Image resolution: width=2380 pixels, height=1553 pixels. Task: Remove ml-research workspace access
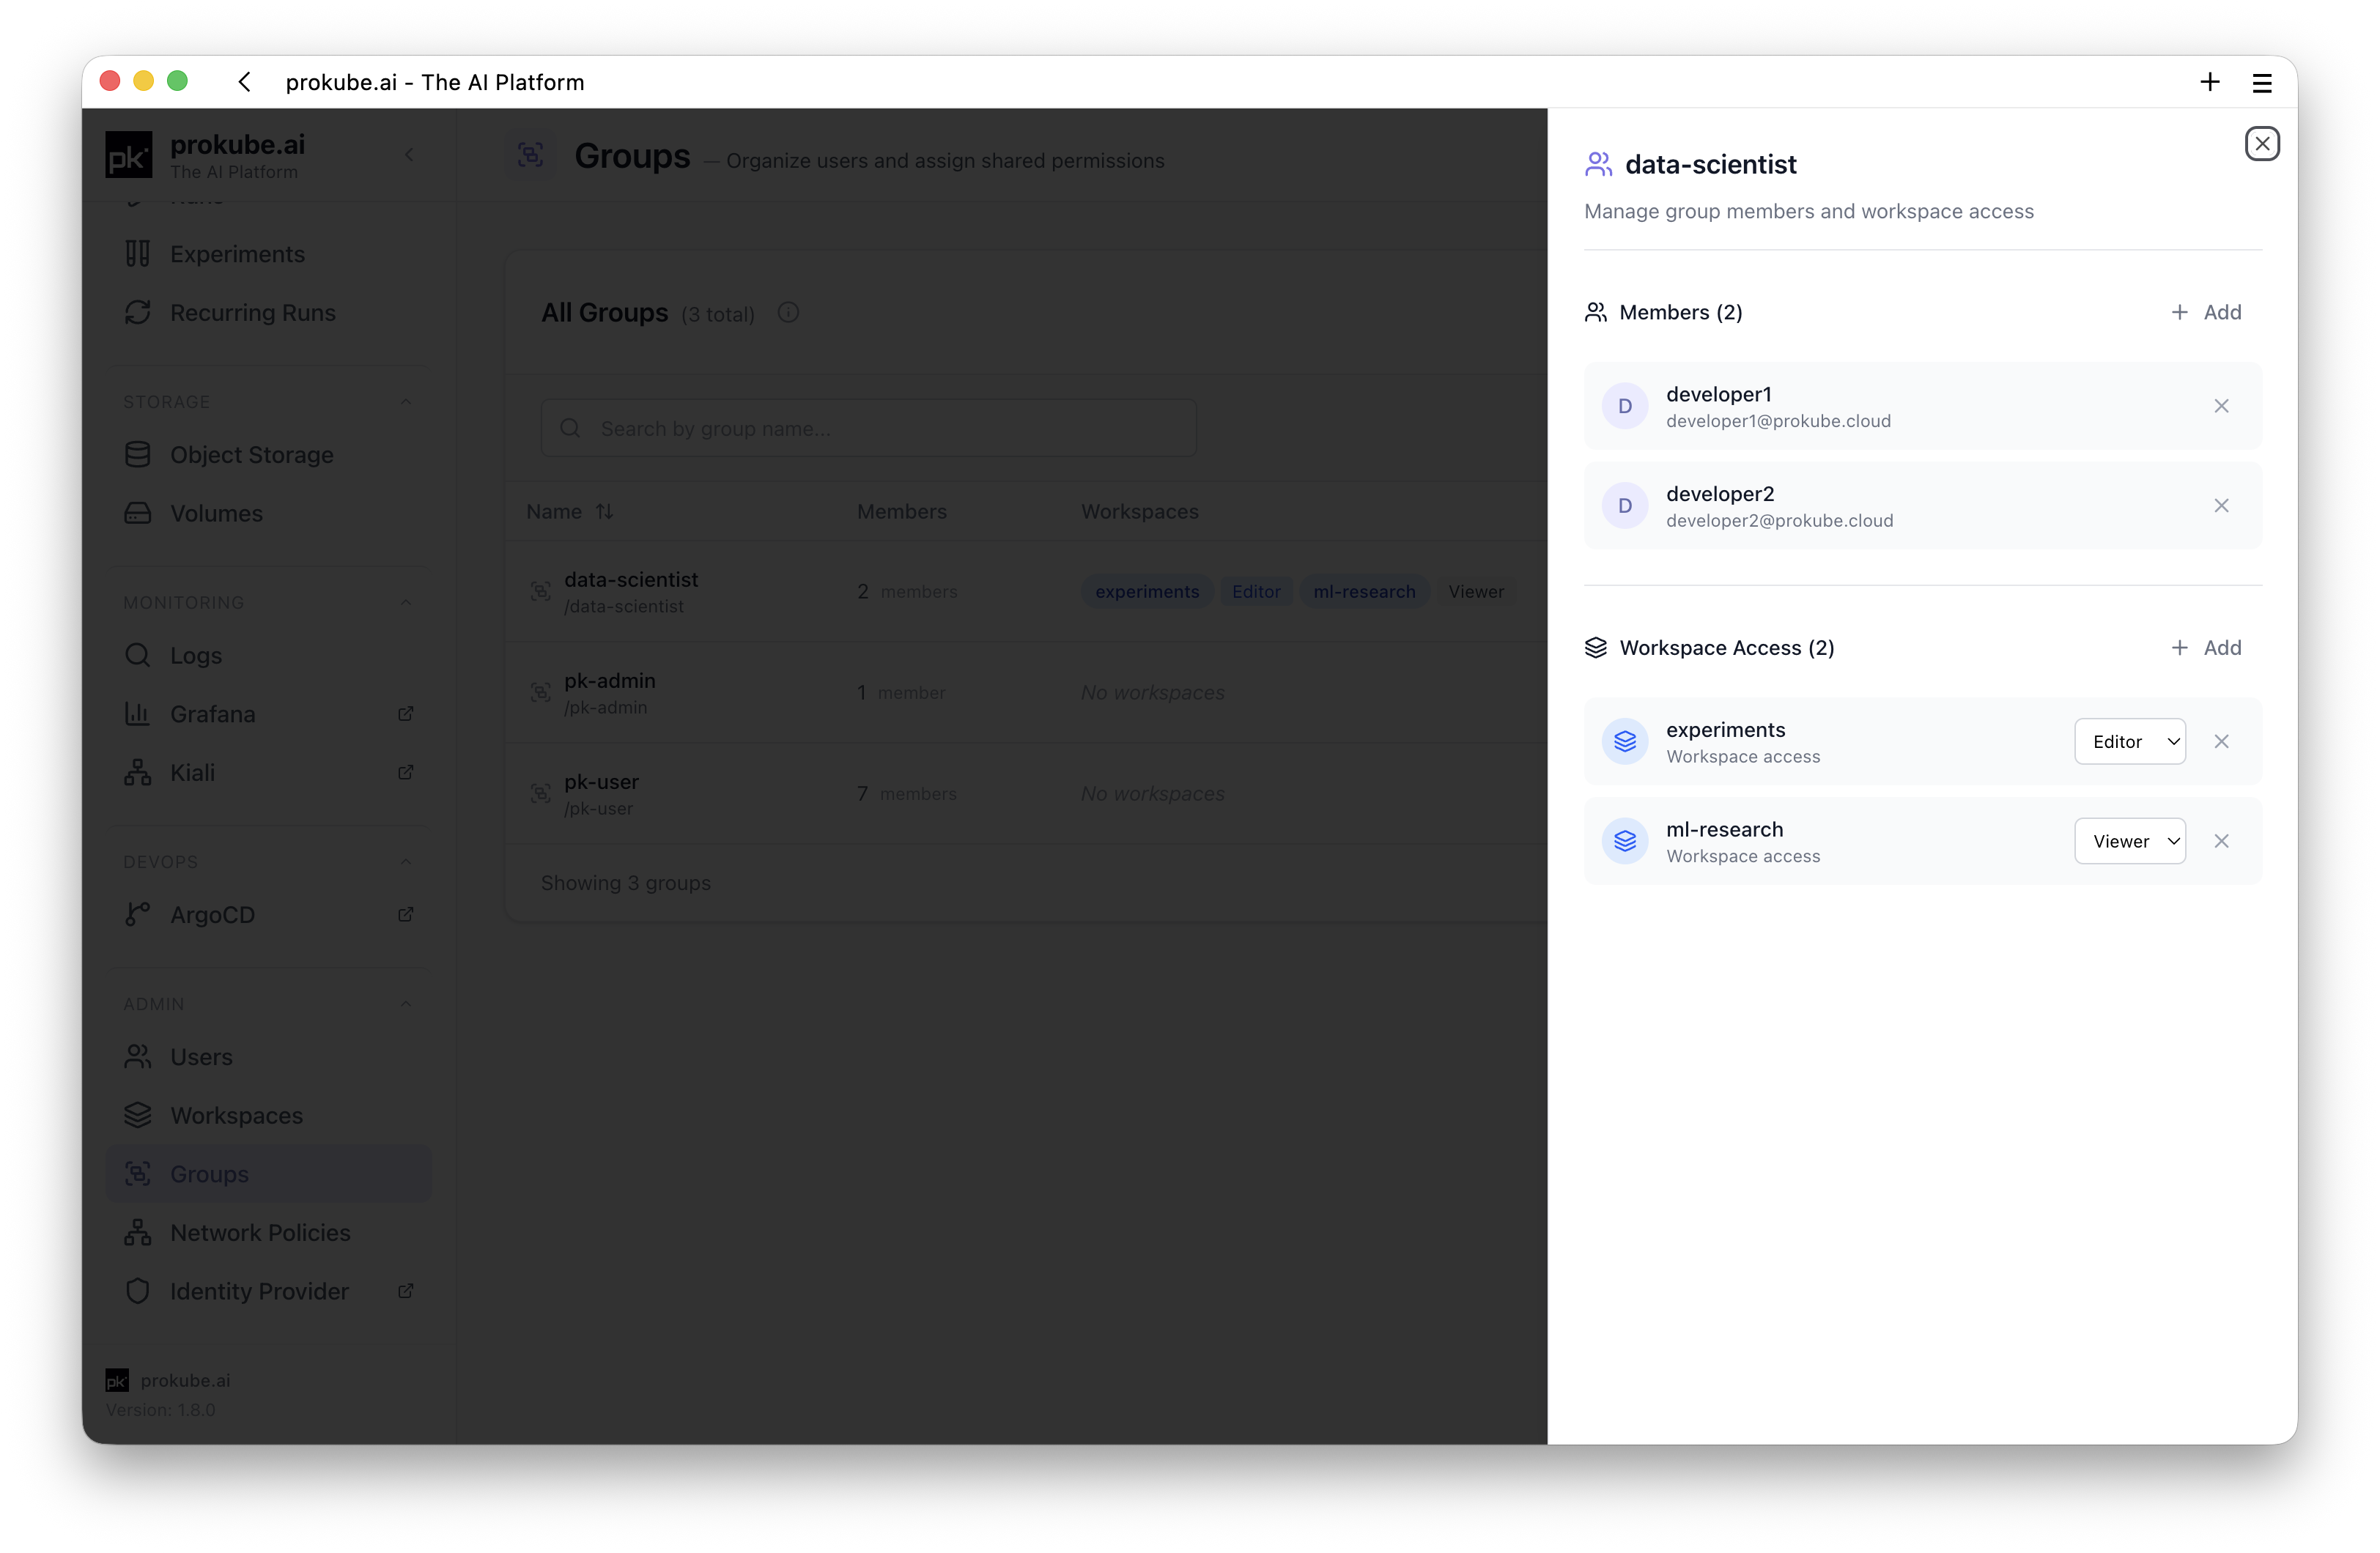2221,841
